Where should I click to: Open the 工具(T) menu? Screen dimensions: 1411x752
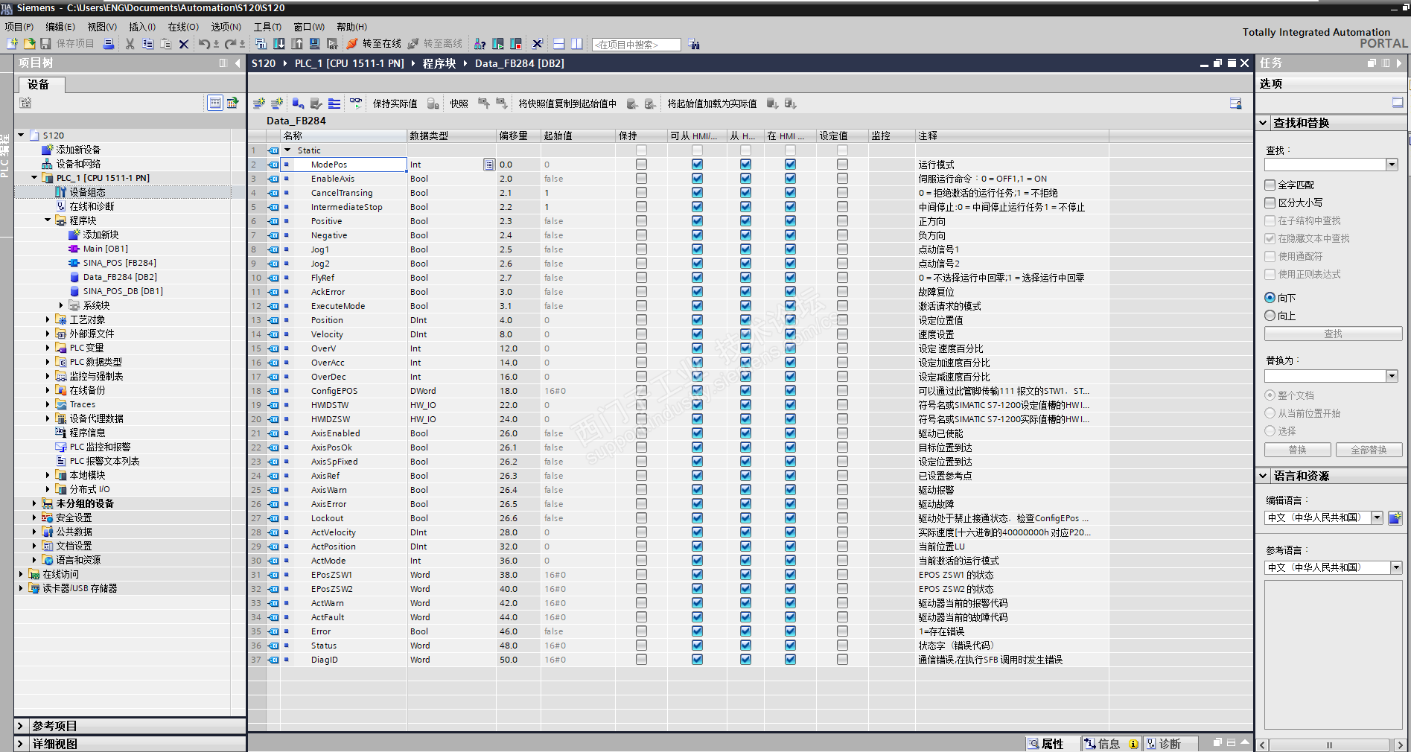268,27
